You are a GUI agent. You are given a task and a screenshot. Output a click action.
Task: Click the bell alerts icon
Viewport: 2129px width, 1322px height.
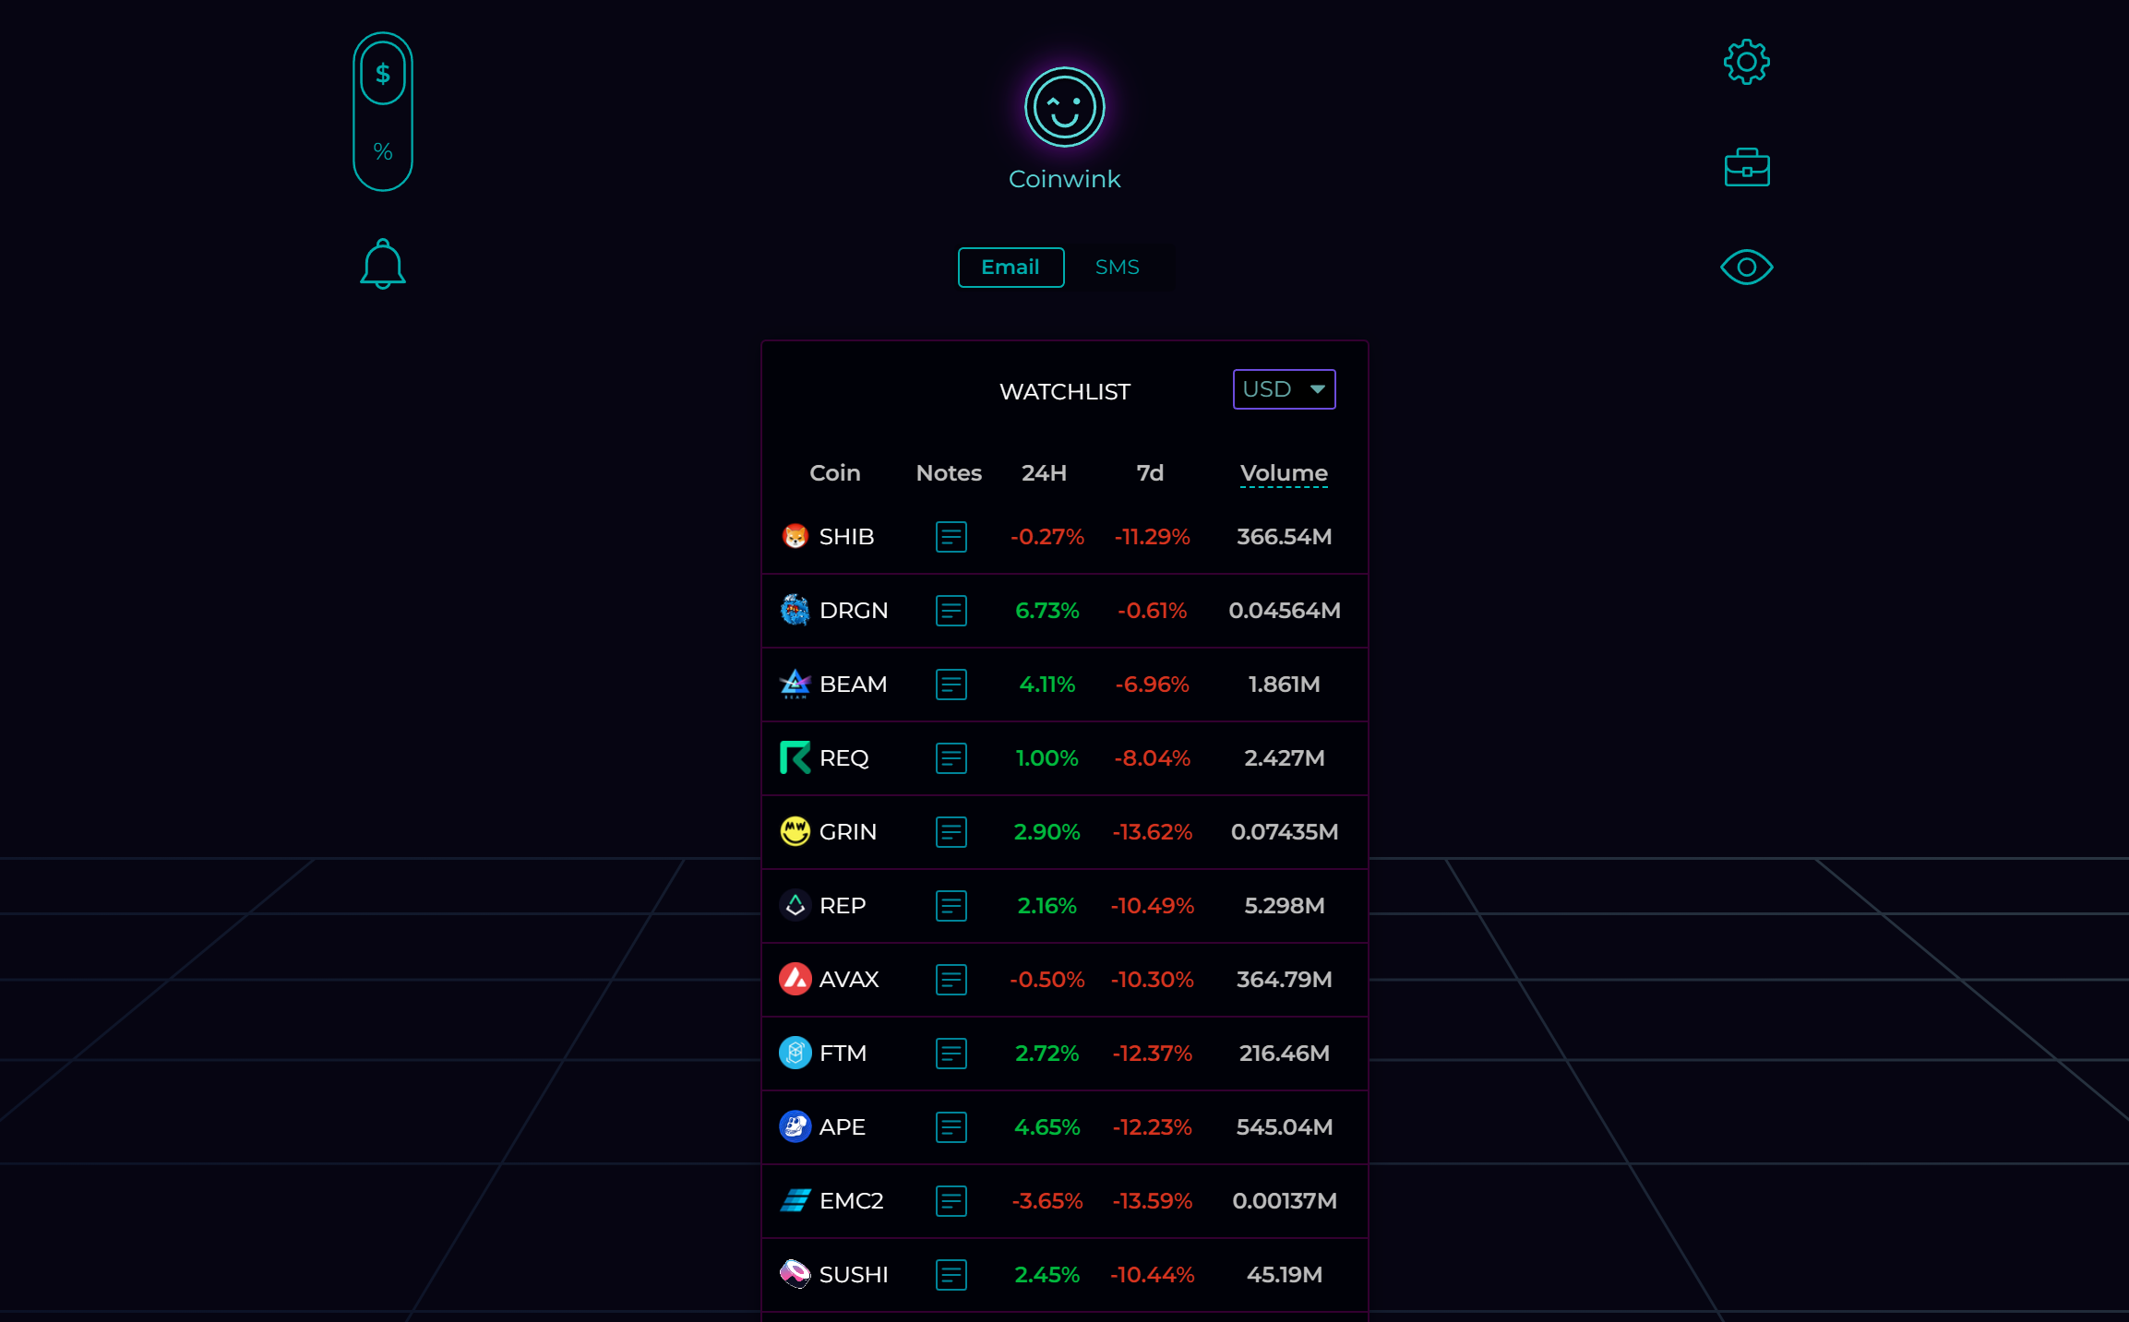(382, 265)
